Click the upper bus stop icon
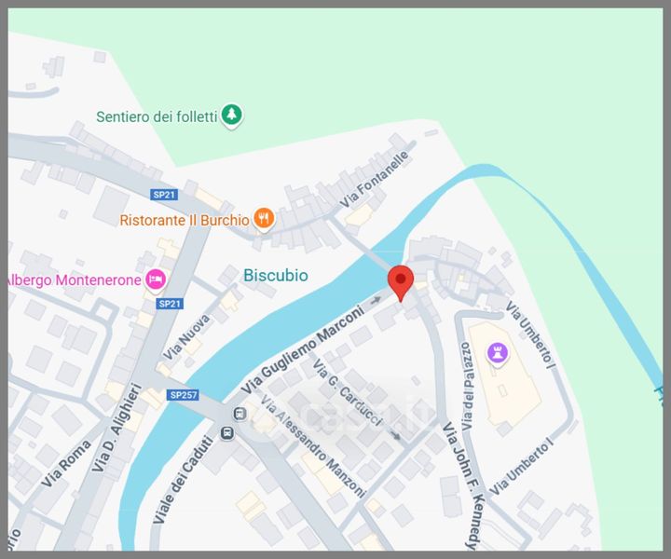671x559 pixels. click(240, 413)
